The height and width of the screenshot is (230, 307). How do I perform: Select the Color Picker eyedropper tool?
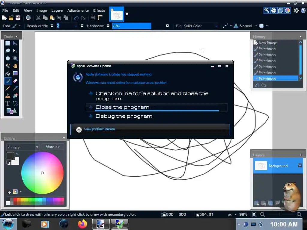pos(15,88)
